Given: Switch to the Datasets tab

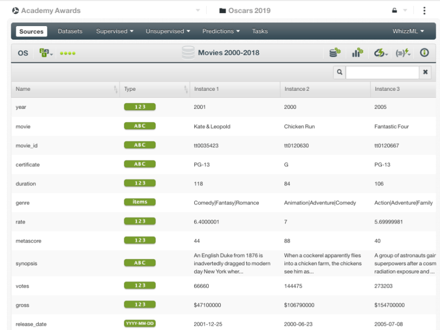Looking at the screenshot, I should (70, 31).
